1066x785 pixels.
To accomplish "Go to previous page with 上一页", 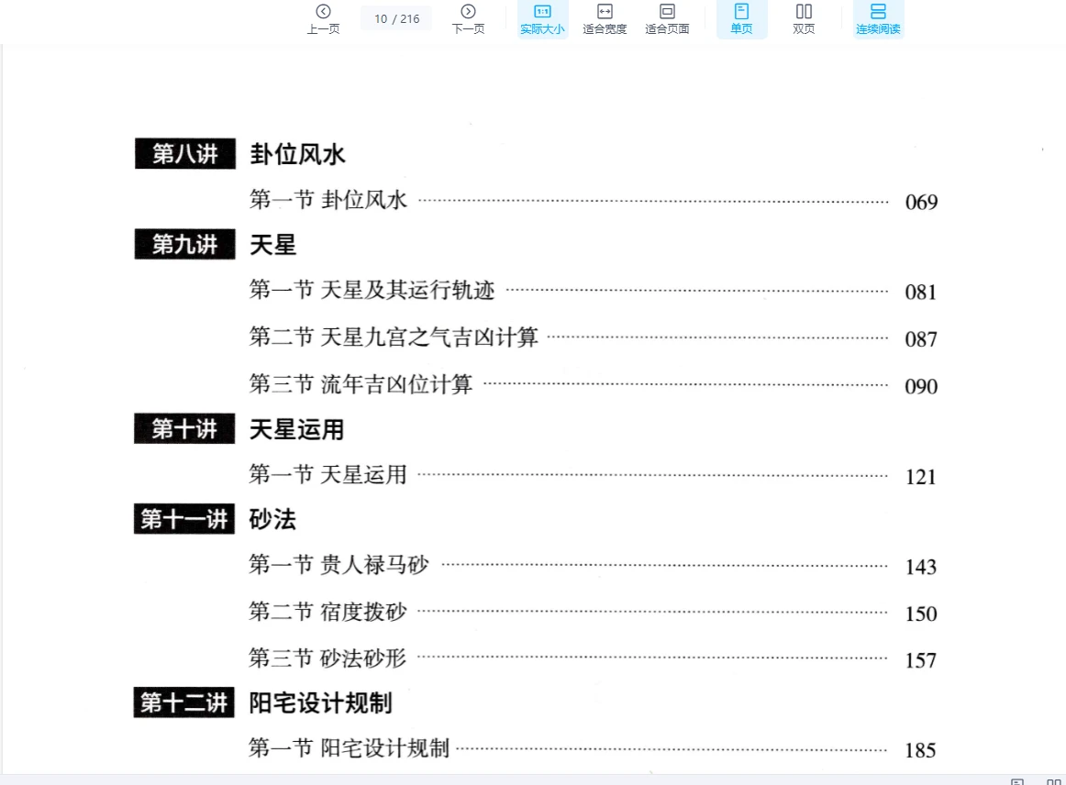I will [x=323, y=19].
